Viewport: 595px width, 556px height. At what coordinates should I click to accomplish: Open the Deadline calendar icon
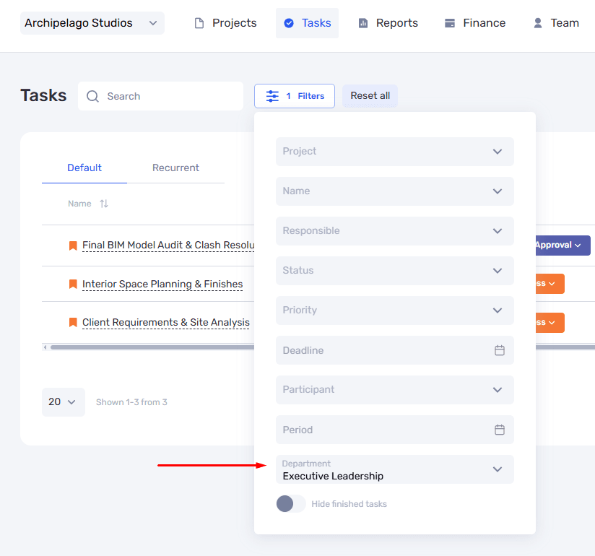point(500,350)
